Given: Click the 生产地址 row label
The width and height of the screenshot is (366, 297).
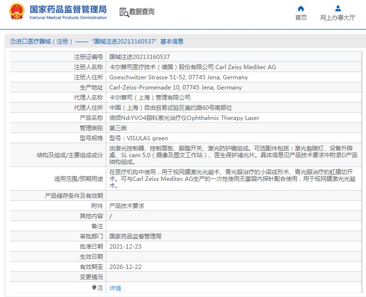Looking at the screenshot, I should coord(91,88).
